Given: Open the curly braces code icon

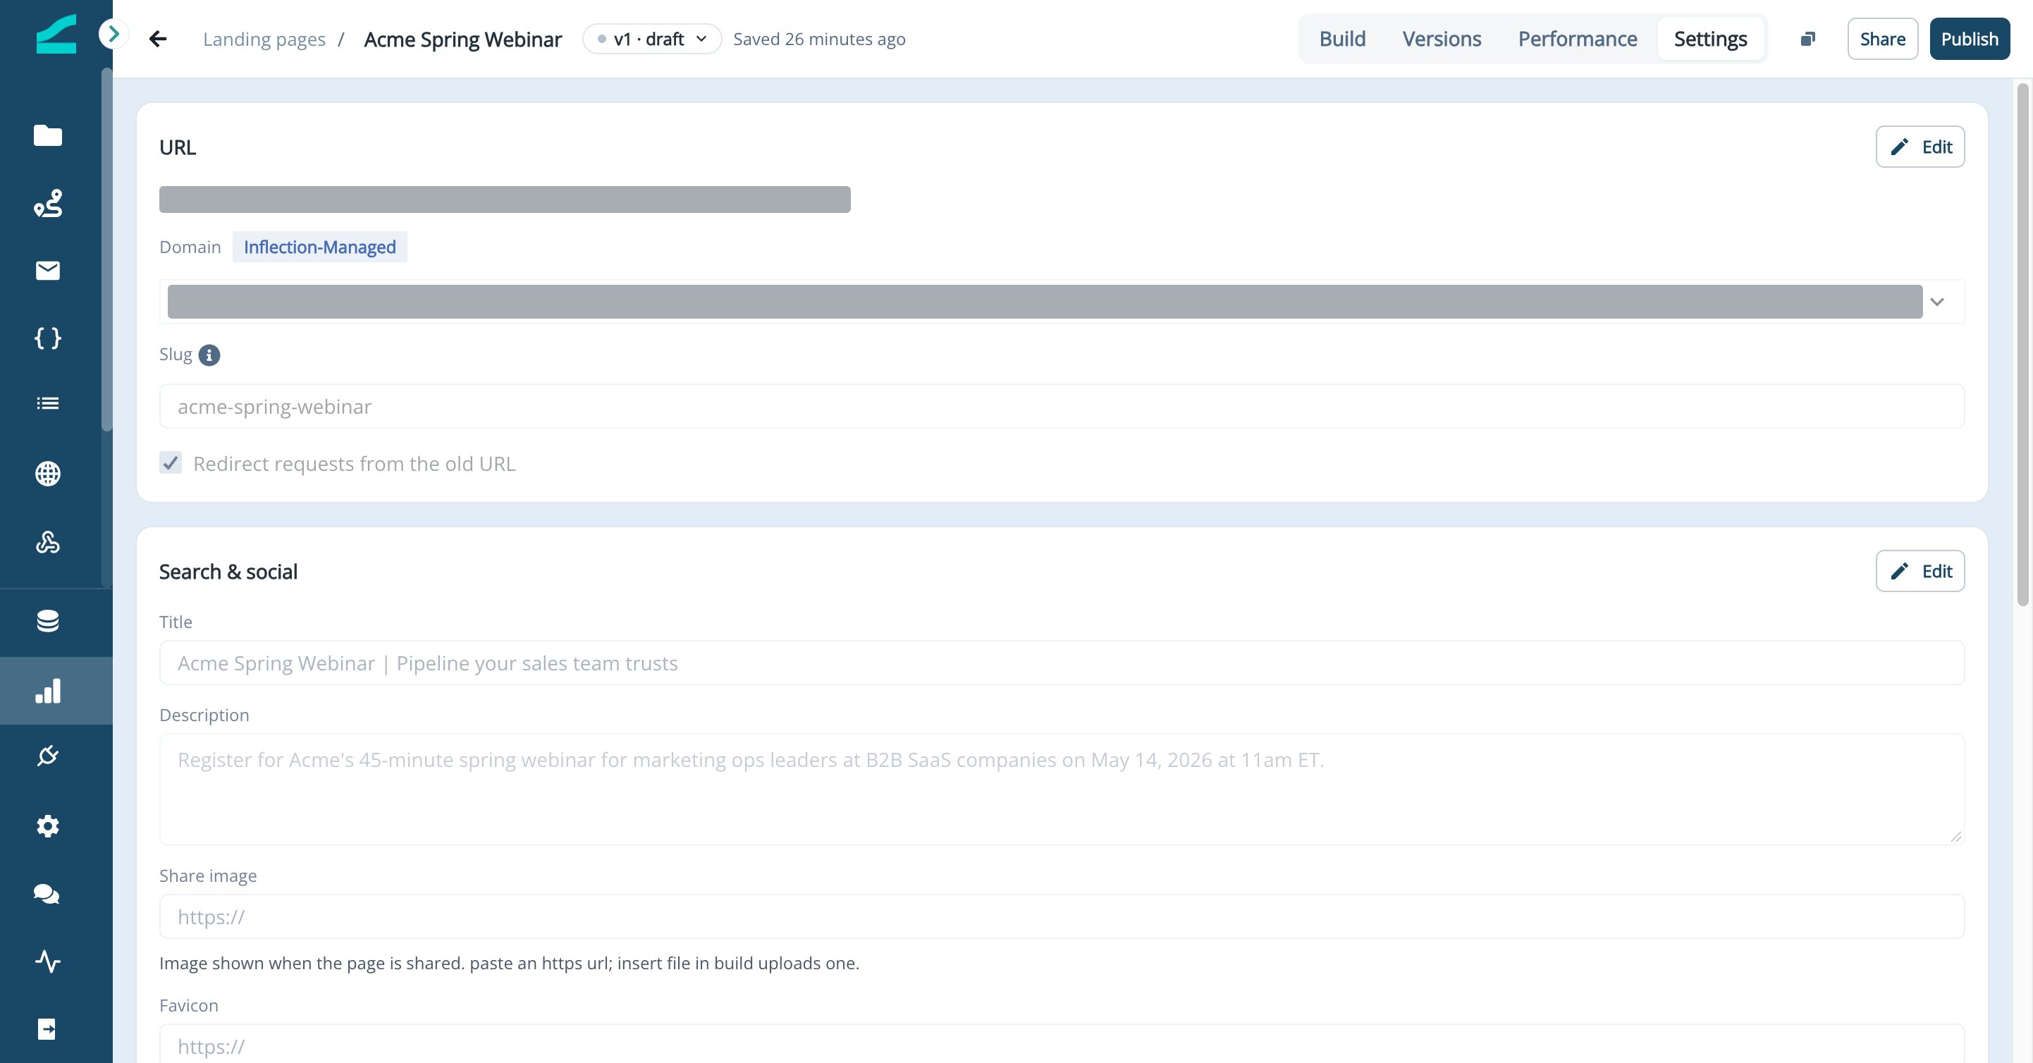Looking at the screenshot, I should click(47, 338).
